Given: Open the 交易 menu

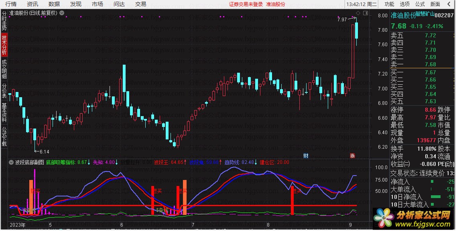Looking at the screenshot, I should [x=141, y=4].
